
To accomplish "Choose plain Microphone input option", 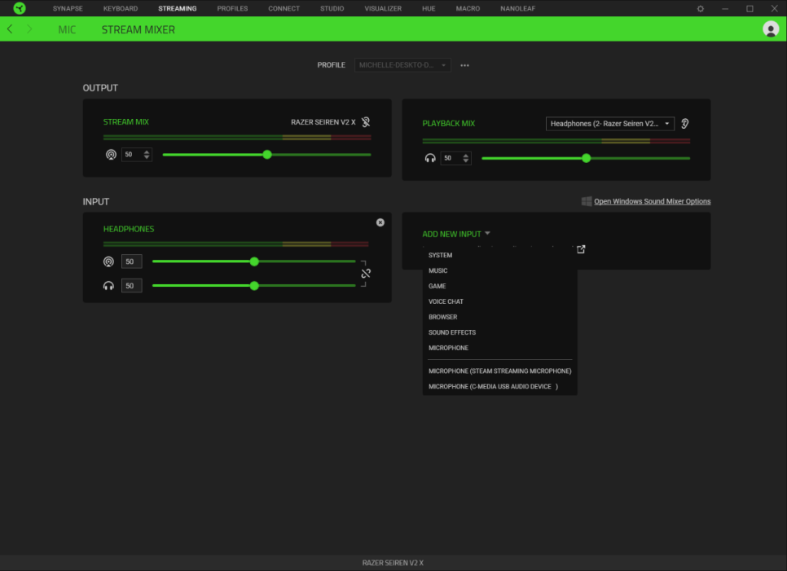I will [499, 348].
